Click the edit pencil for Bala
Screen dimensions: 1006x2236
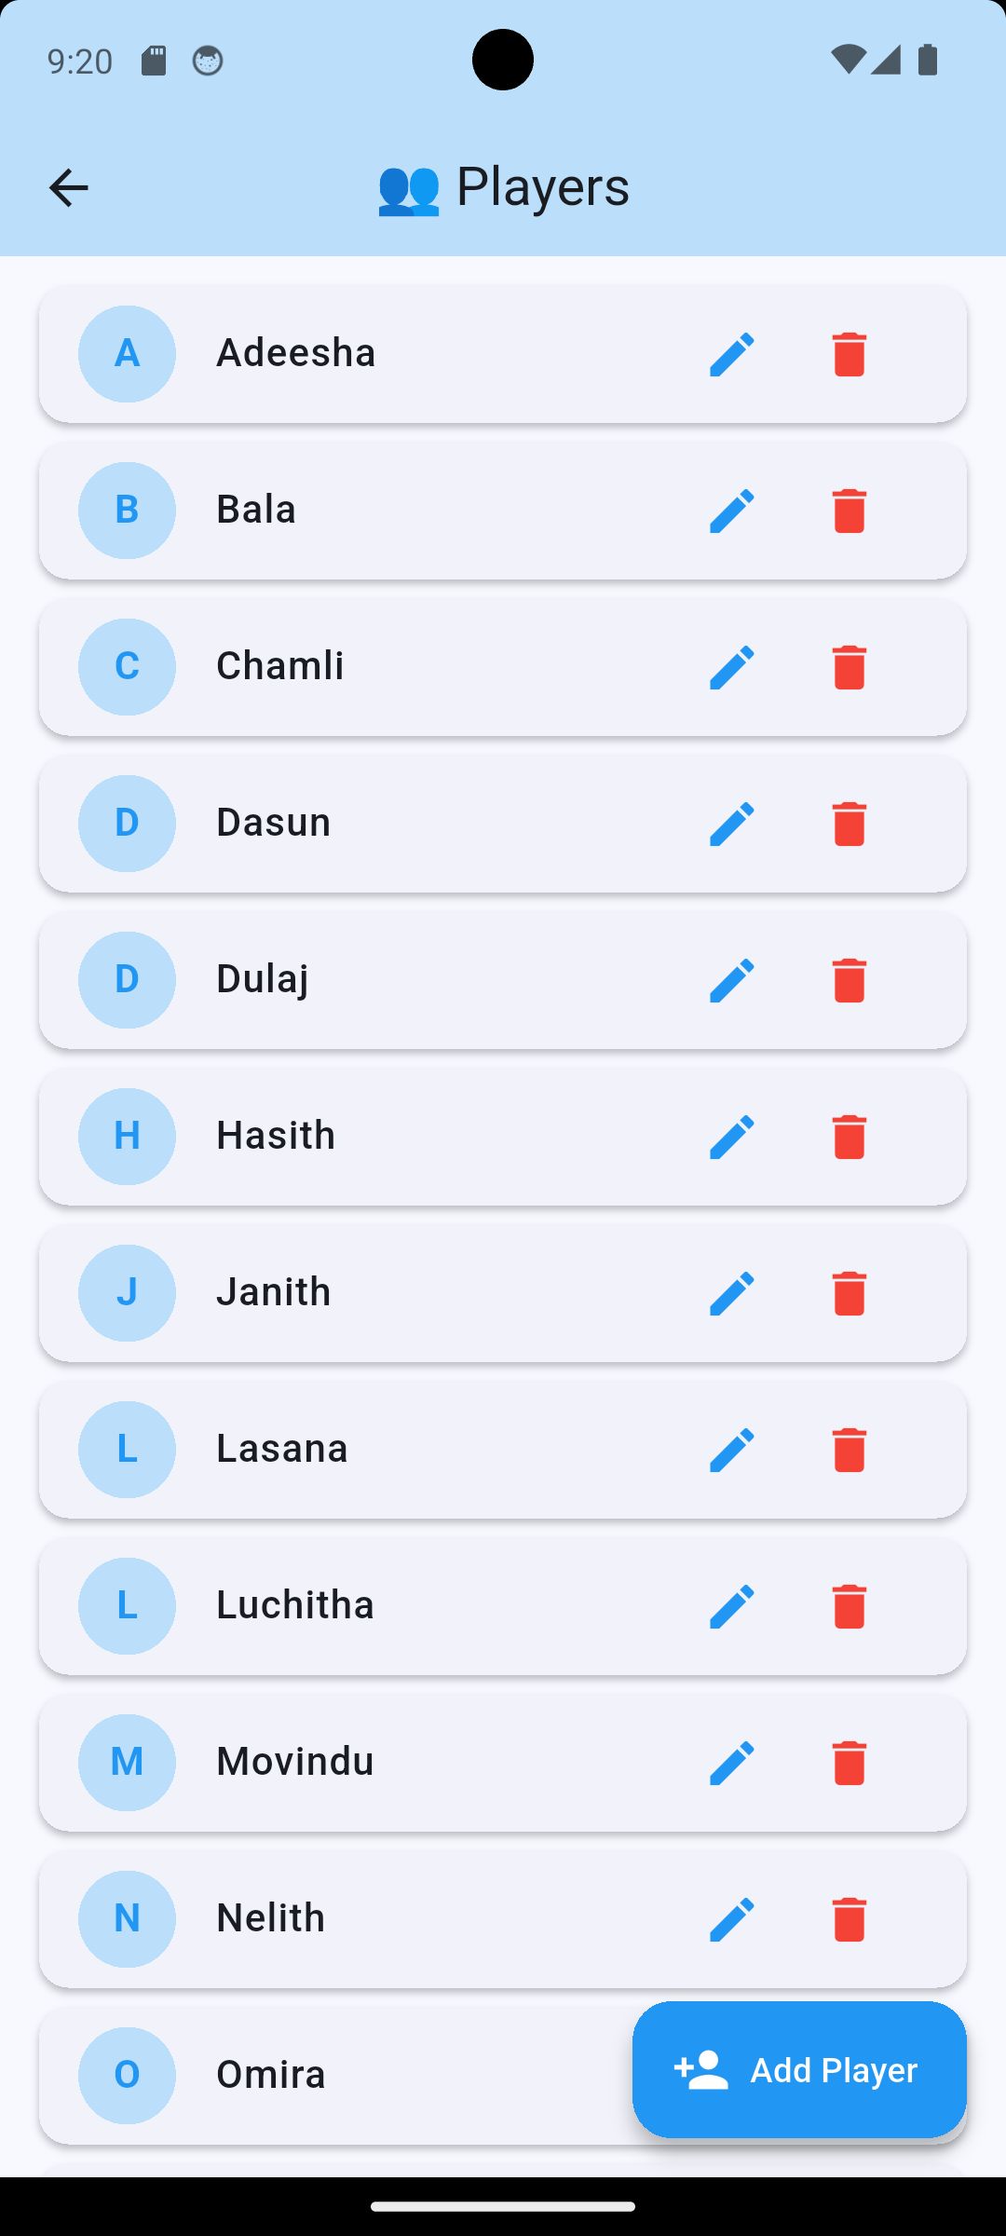tap(732, 511)
